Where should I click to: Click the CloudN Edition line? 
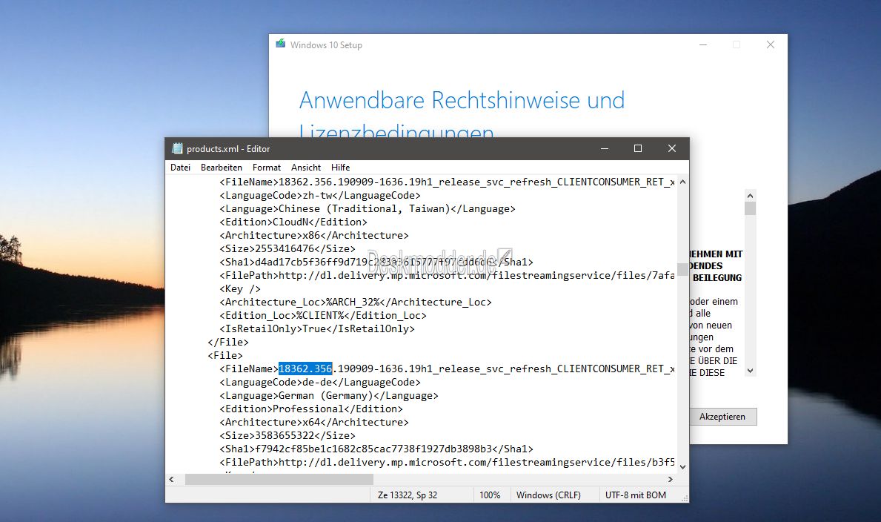tap(293, 222)
